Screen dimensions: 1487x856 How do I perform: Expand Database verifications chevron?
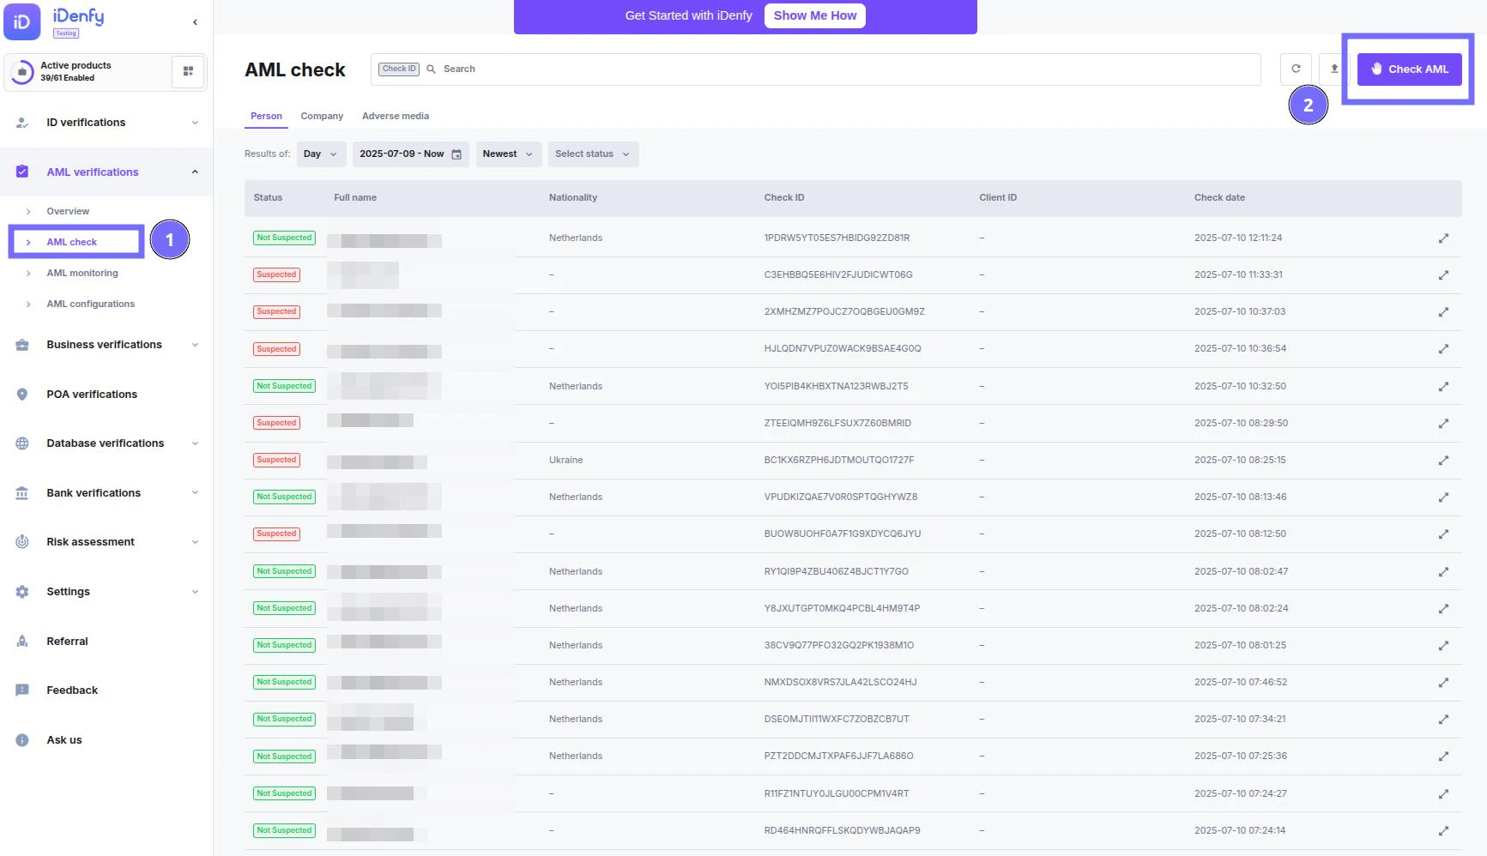(195, 443)
